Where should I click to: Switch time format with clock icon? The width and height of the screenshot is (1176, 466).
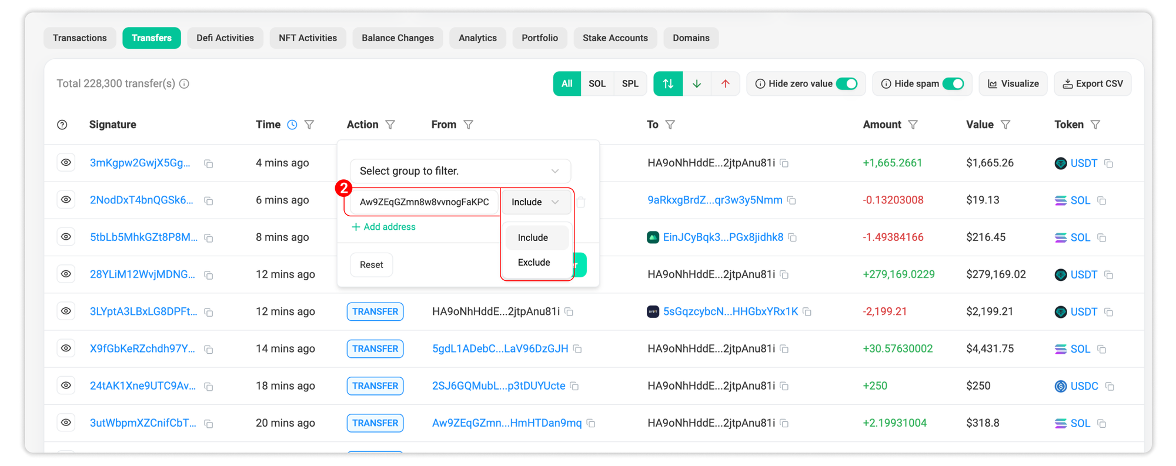tap(292, 125)
